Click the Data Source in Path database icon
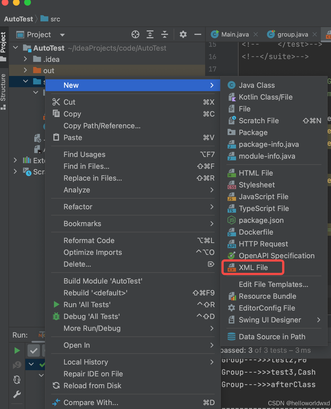 tap(232, 336)
